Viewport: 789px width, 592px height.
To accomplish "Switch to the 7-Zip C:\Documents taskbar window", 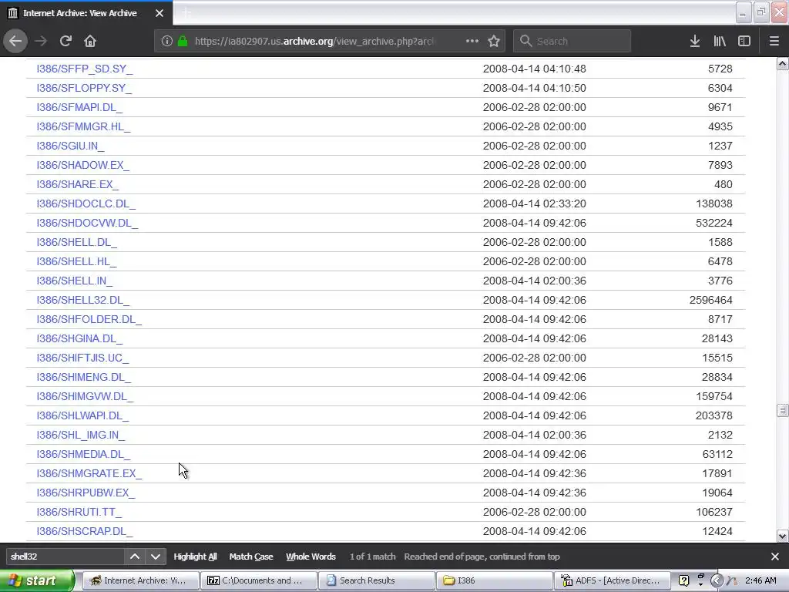I will pos(258,580).
